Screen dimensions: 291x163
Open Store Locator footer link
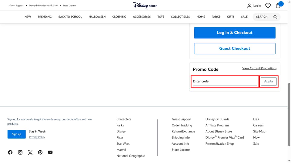pos(181,150)
